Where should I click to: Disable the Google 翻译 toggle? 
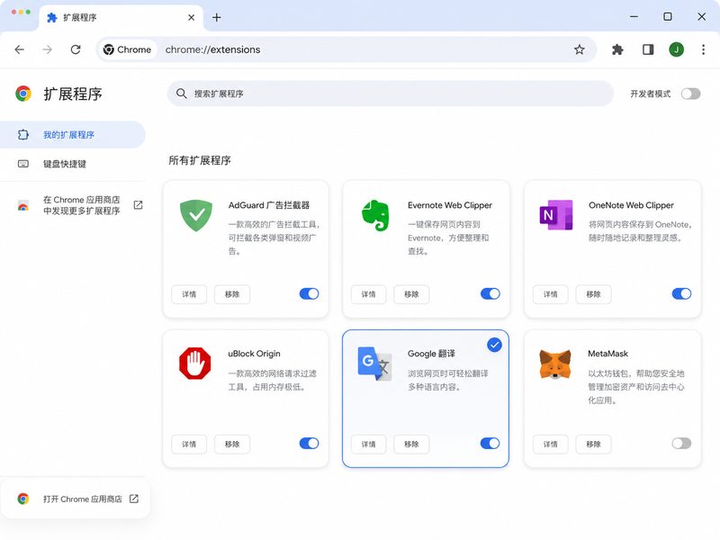490,443
